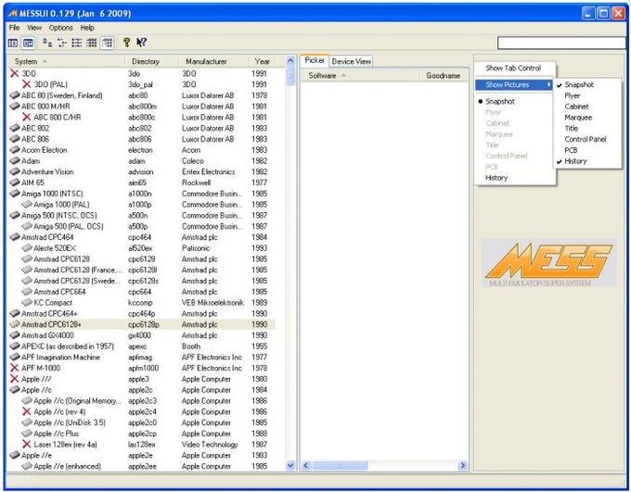This screenshot has height=492, width=631.
Task: Open the Help menu
Action: [x=87, y=28]
